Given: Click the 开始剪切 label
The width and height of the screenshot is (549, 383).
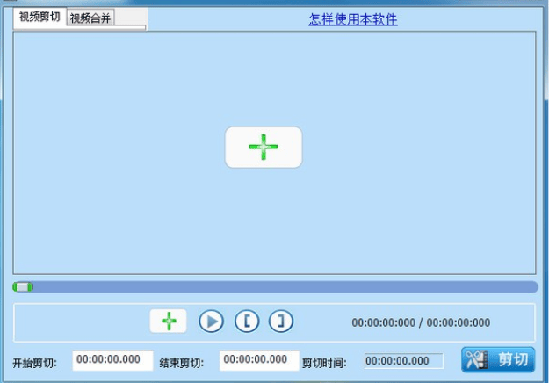Looking at the screenshot, I should point(35,362).
